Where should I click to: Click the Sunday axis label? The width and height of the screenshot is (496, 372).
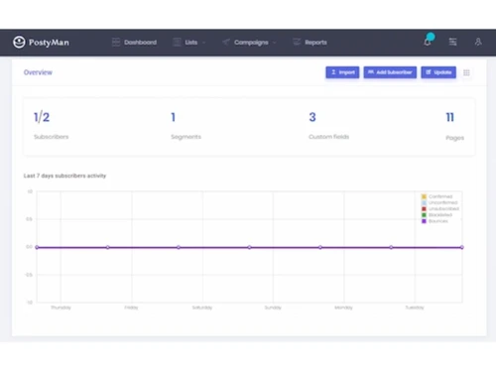273,308
